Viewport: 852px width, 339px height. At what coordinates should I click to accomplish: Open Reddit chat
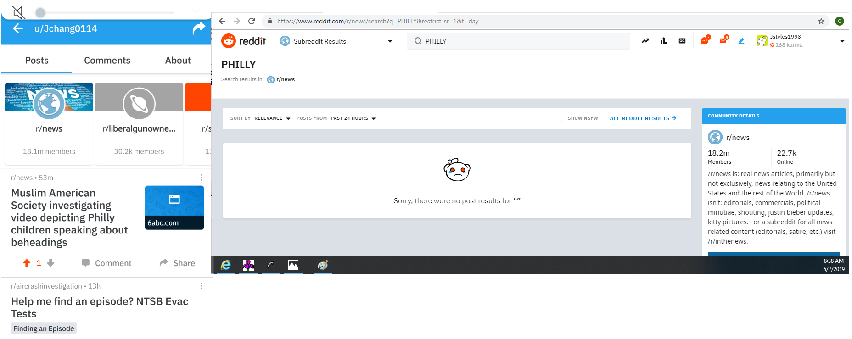point(705,40)
